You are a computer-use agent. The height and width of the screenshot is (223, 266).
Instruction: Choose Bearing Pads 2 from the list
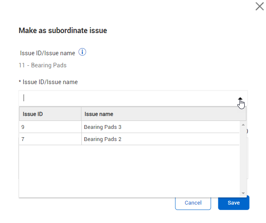160,139
